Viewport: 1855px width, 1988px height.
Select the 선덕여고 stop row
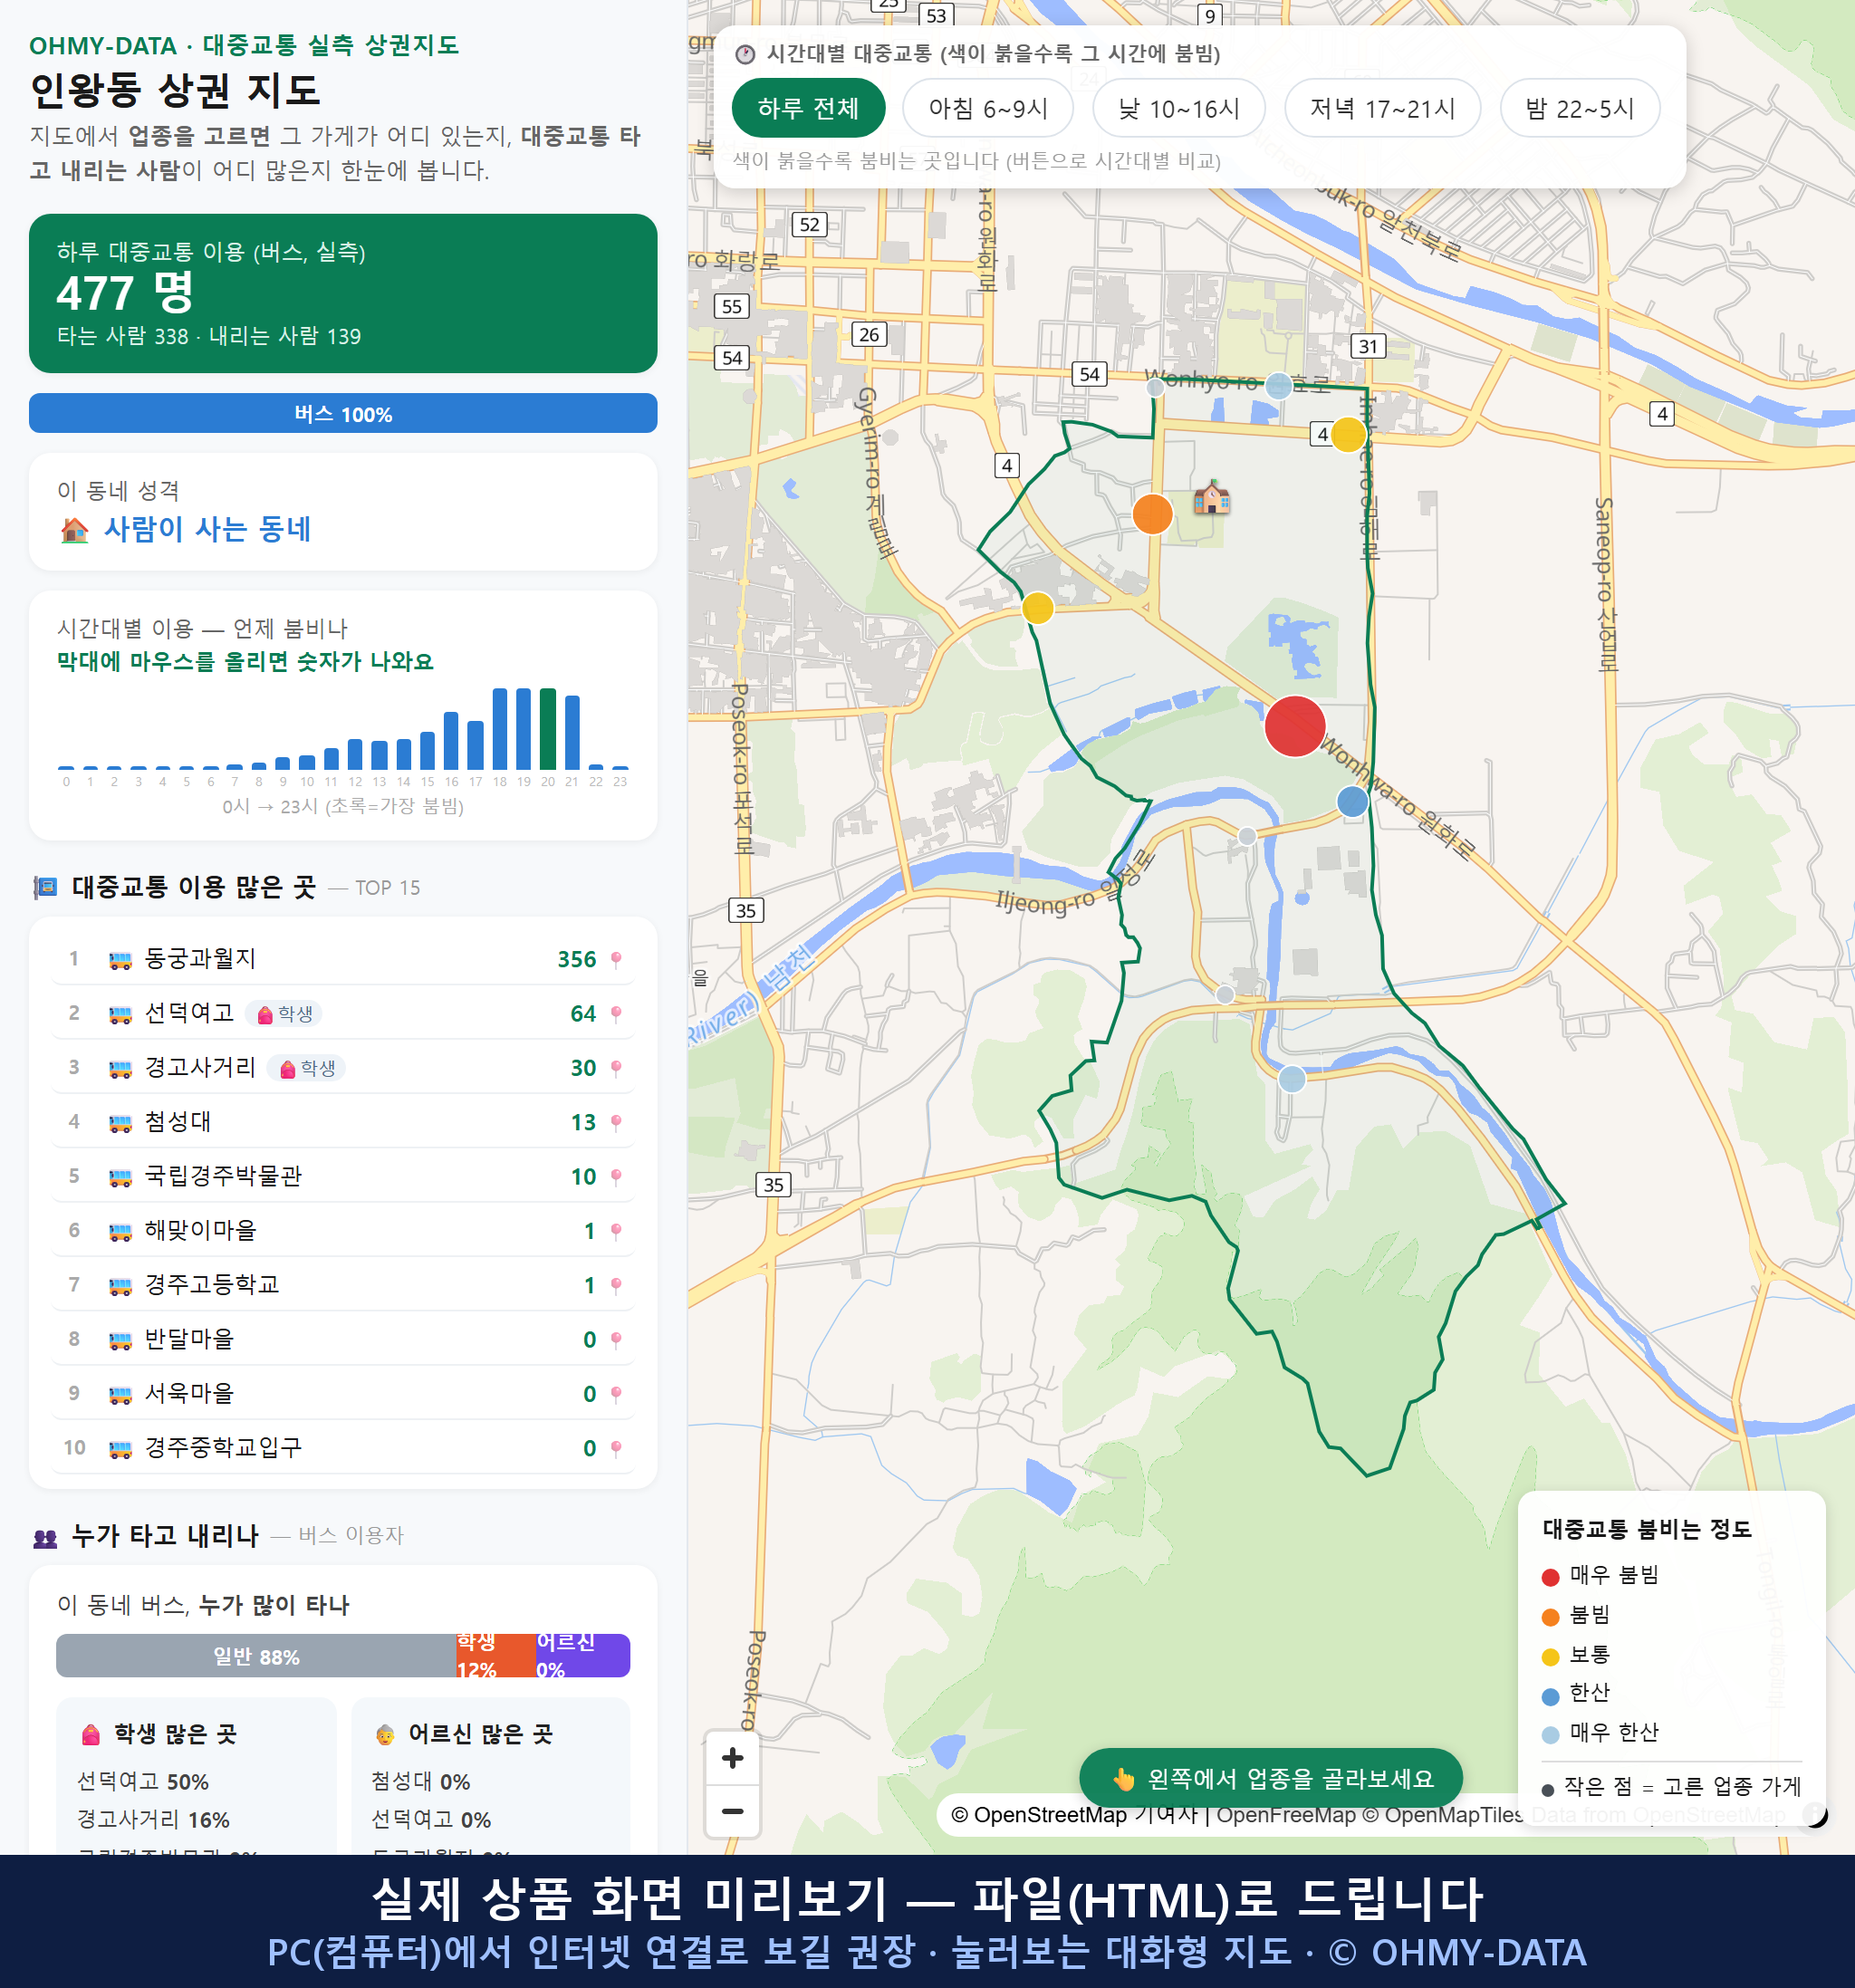coord(343,1013)
